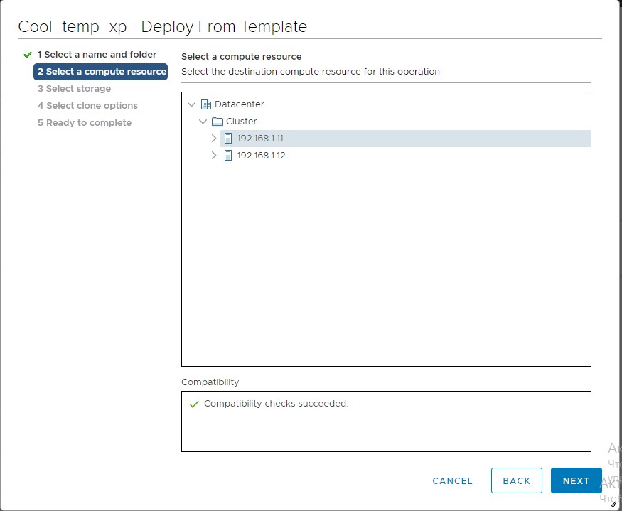Go to step 1 Select a name and folder
Image resolution: width=622 pixels, height=511 pixels.
[x=97, y=54]
